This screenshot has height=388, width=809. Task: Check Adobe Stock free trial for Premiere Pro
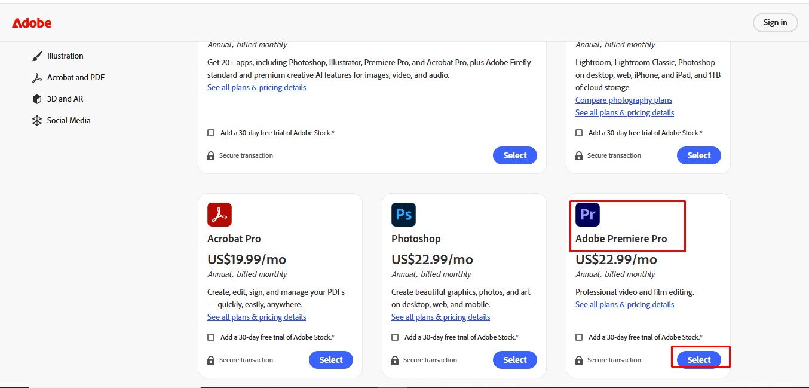click(x=578, y=337)
